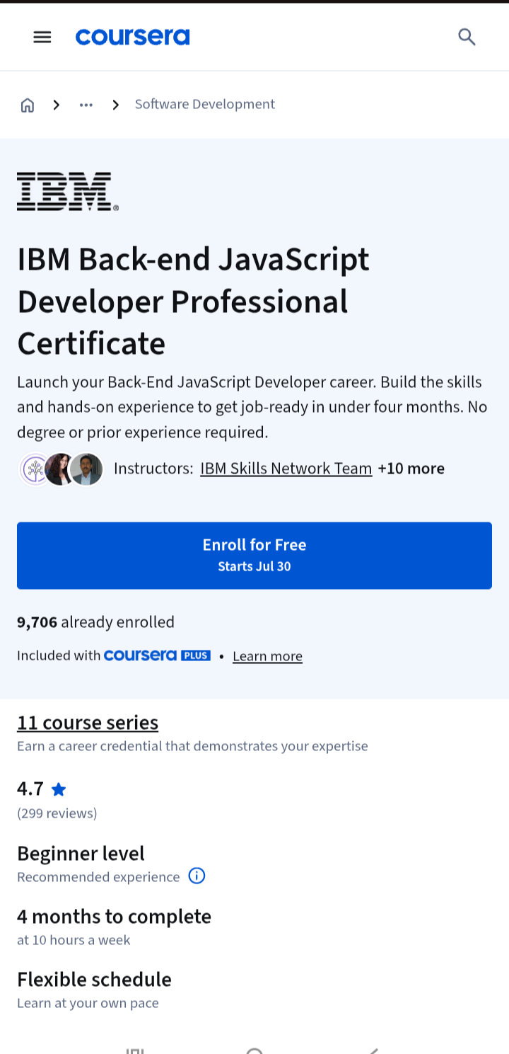Open the search magnifier icon

pos(467,37)
